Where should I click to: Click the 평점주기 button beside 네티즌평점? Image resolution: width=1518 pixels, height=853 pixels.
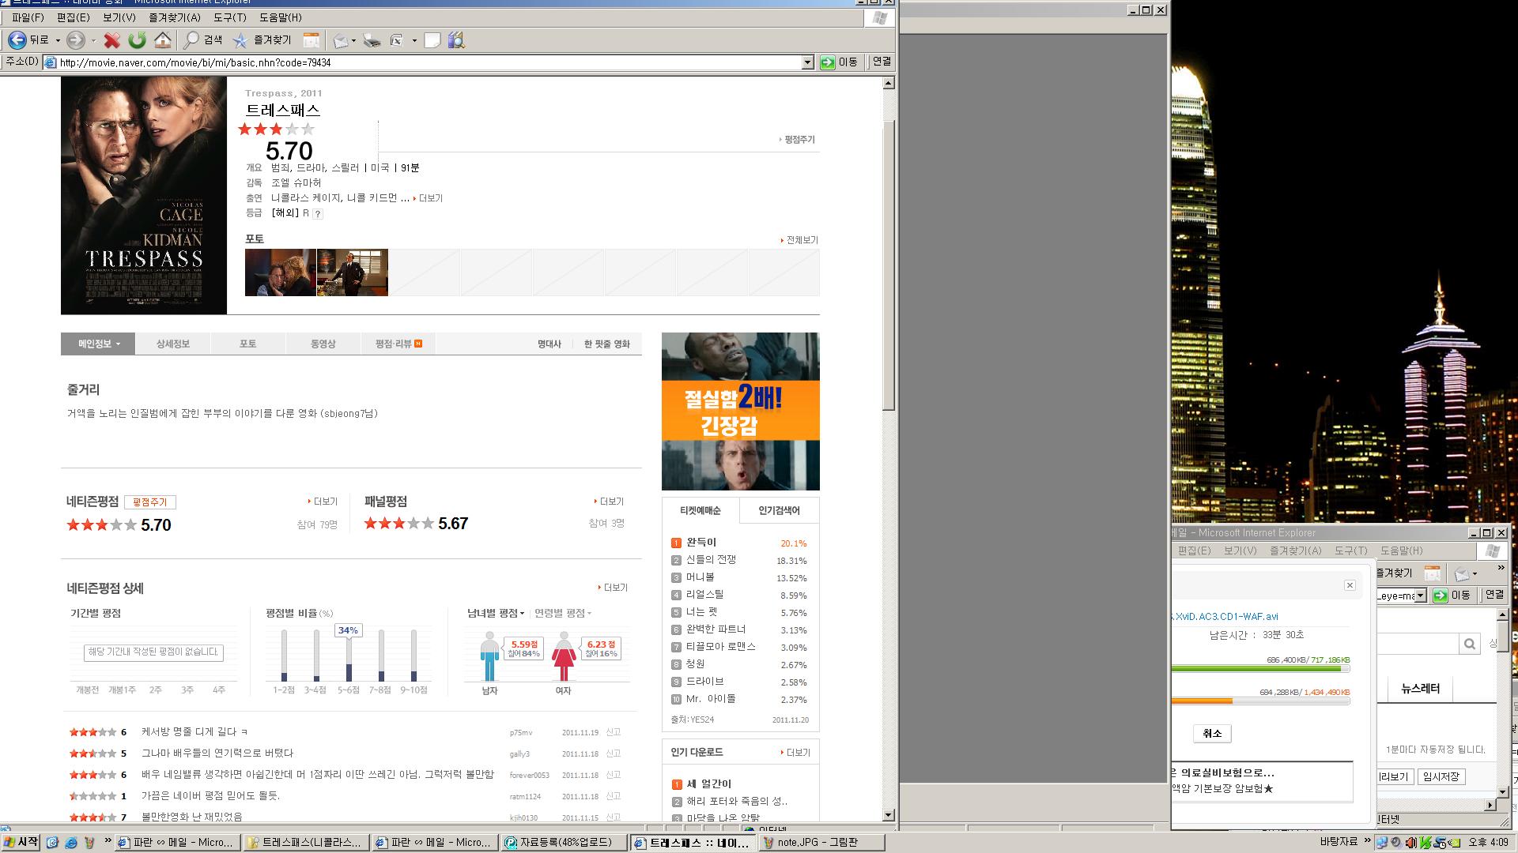pos(150,502)
